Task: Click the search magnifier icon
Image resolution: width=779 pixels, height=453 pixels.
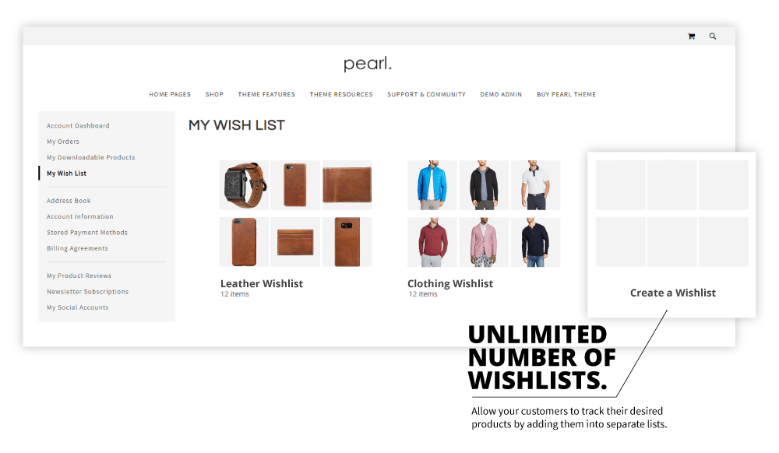Action: pos(713,37)
